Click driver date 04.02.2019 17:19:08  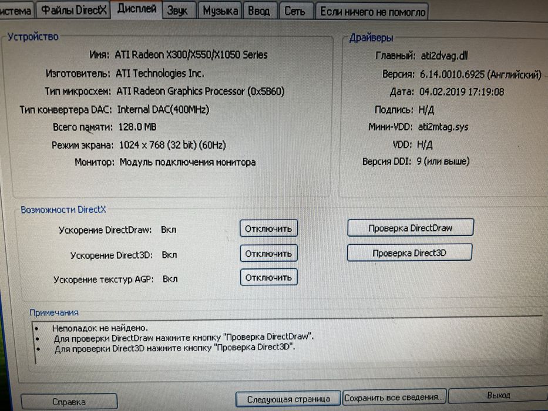(462, 92)
